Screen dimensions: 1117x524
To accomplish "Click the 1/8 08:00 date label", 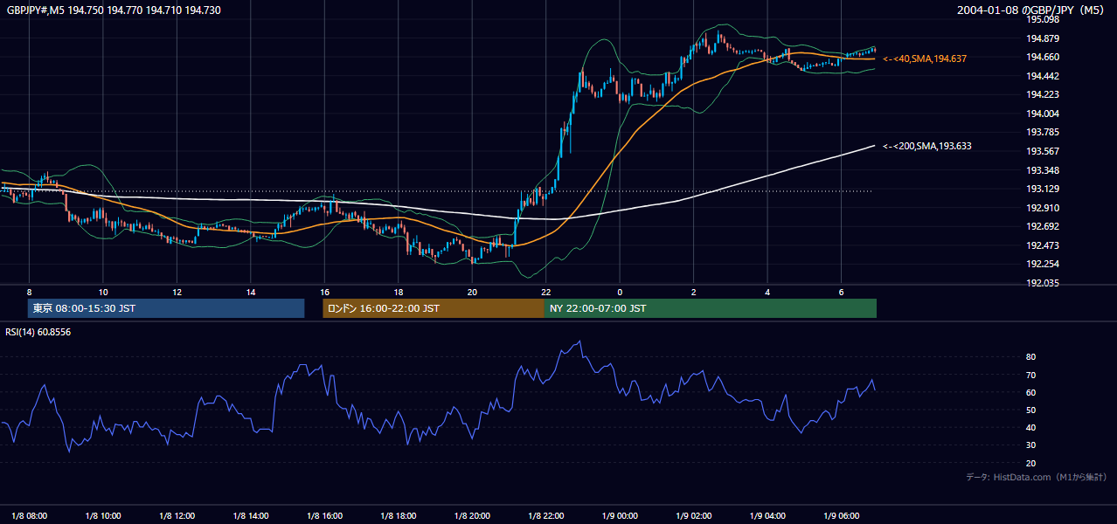I will (30, 515).
